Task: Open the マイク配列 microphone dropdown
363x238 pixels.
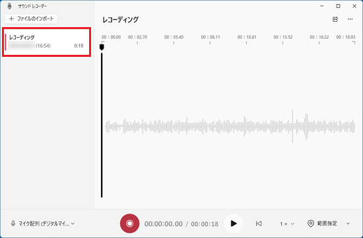Action: point(43,223)
